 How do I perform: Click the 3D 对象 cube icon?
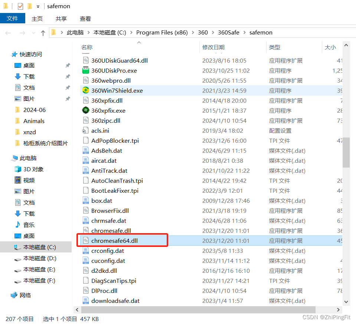coord(18,169)
